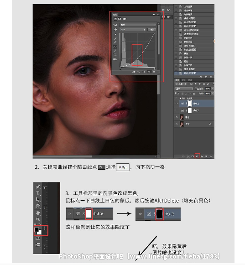Image resolution: width=245 pixels, height=265 pixels.
Task: Click the white mask thumbnail in step 3
Action: [x=89, y=214]
